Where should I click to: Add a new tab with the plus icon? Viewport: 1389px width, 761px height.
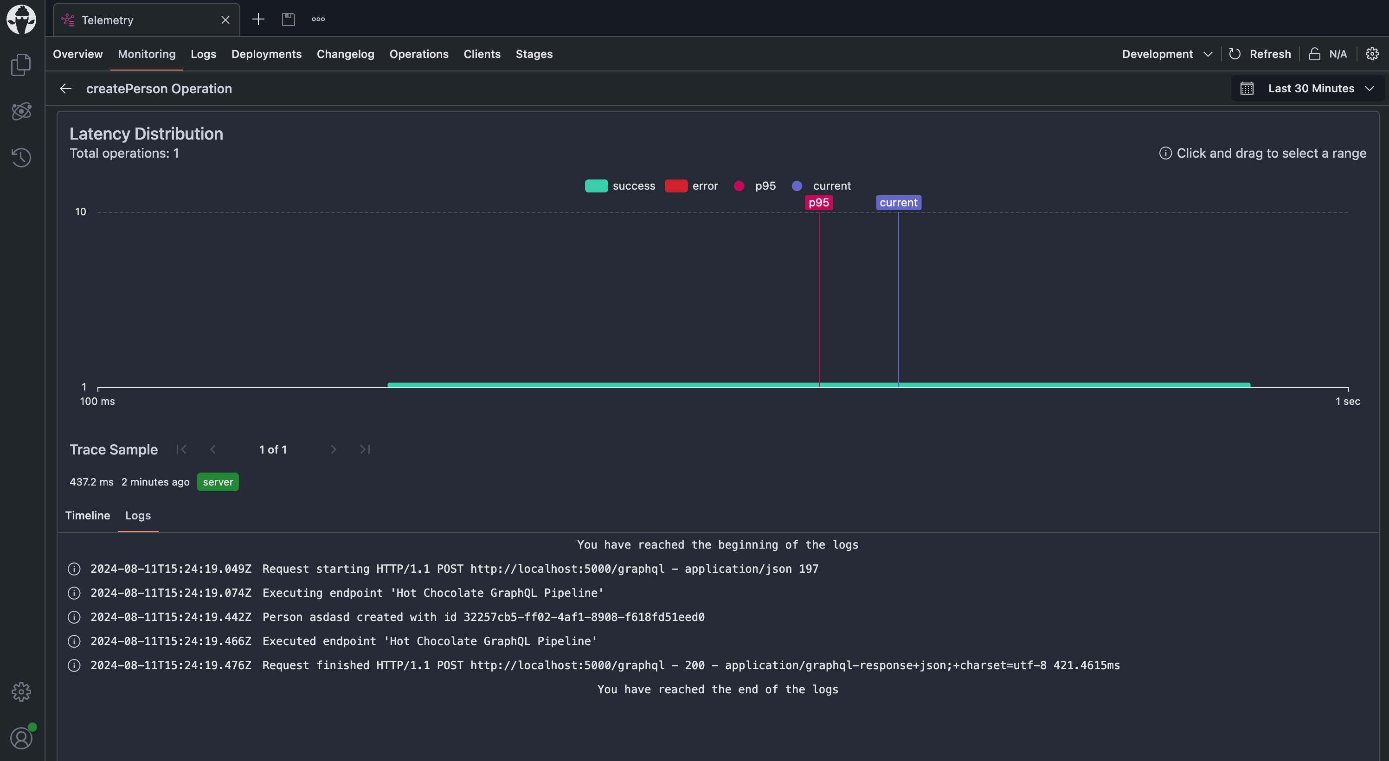[258, 19]
